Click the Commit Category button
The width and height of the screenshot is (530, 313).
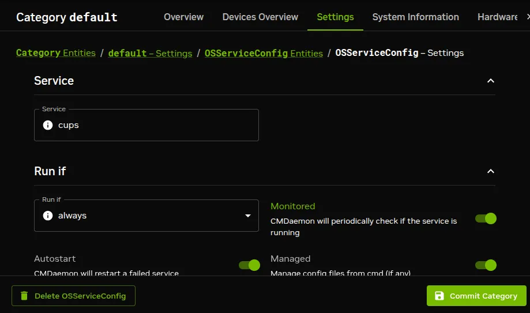point(476,296)
